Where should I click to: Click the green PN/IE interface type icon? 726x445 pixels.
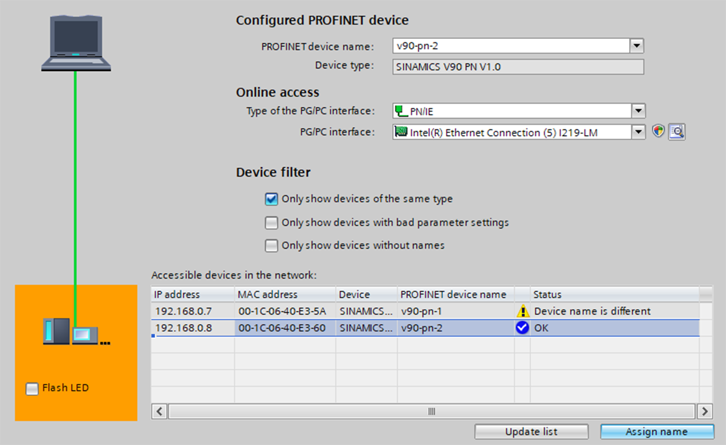point(401,111)
